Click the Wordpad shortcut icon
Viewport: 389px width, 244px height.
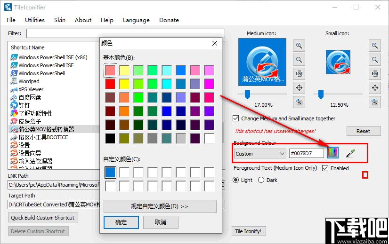(14, 81)
